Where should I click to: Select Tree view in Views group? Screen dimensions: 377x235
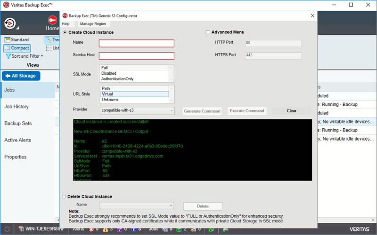(x=53, y=39)
